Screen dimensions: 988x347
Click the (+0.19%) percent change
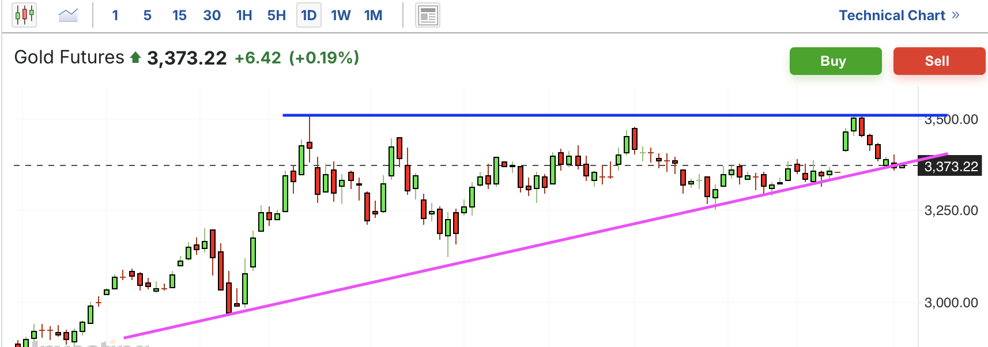(324, 58)
